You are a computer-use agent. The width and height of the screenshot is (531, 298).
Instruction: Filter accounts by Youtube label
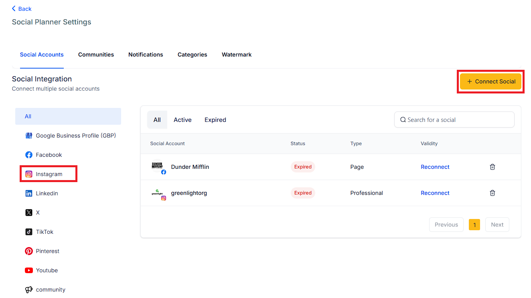(x=47, y=270)
